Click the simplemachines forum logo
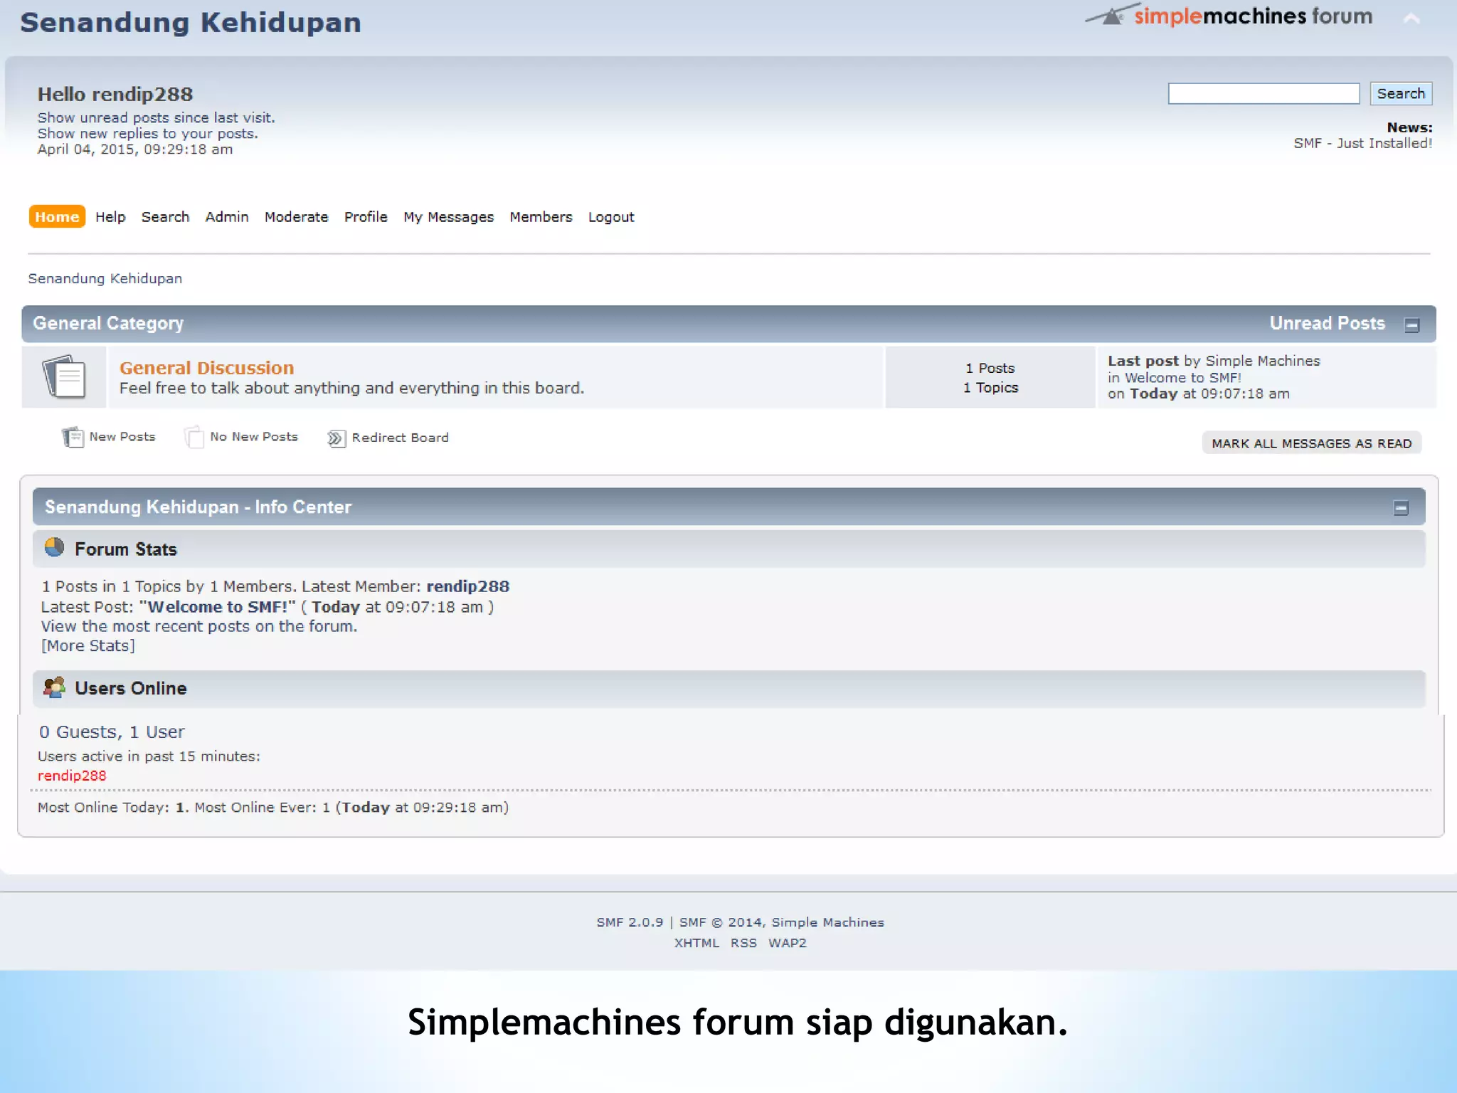Image resolution: width=1457 pixels, height=1093 pixels. (1229, 16)
